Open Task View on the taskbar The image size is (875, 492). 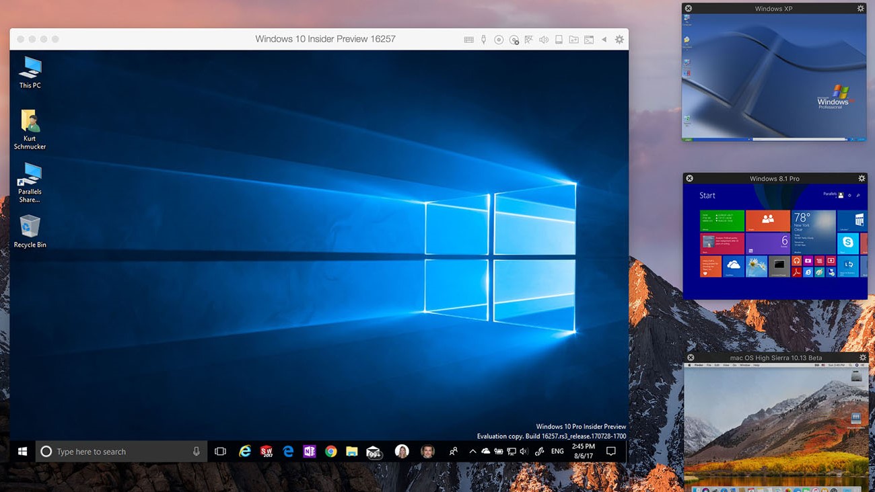pos(220,452)
